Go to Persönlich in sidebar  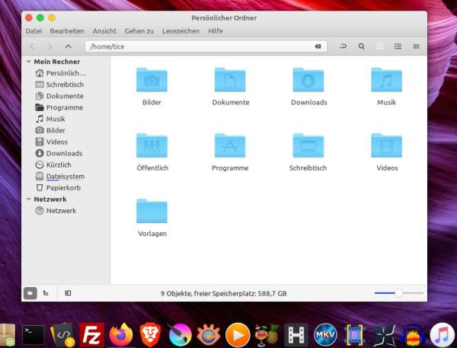(60, 73)
